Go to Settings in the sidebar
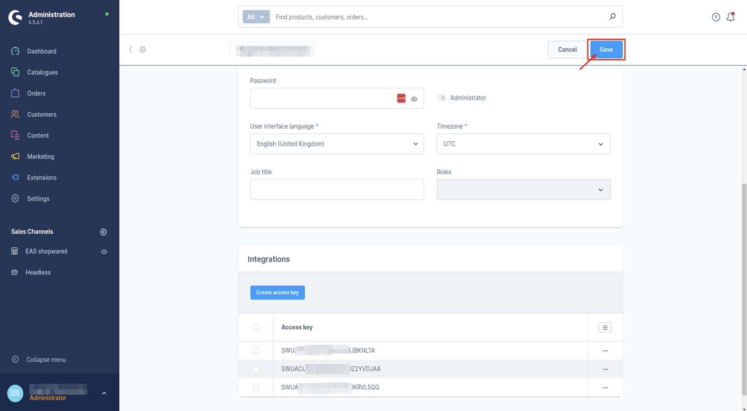 coord(38,199)
